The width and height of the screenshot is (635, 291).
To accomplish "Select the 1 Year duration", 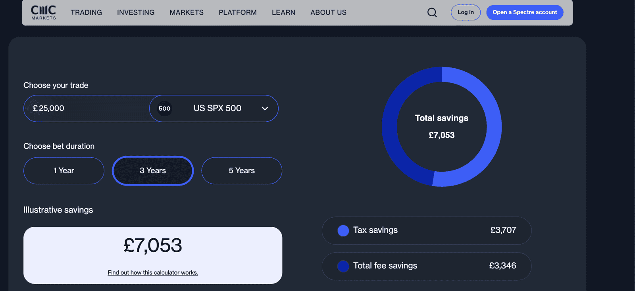I will pyautogui.click(x=64, y=170).
